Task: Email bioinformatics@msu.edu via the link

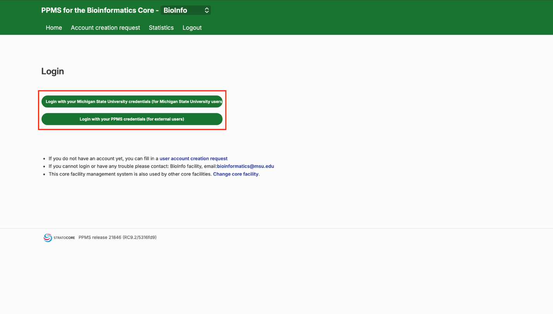Action: click(245, 166)
